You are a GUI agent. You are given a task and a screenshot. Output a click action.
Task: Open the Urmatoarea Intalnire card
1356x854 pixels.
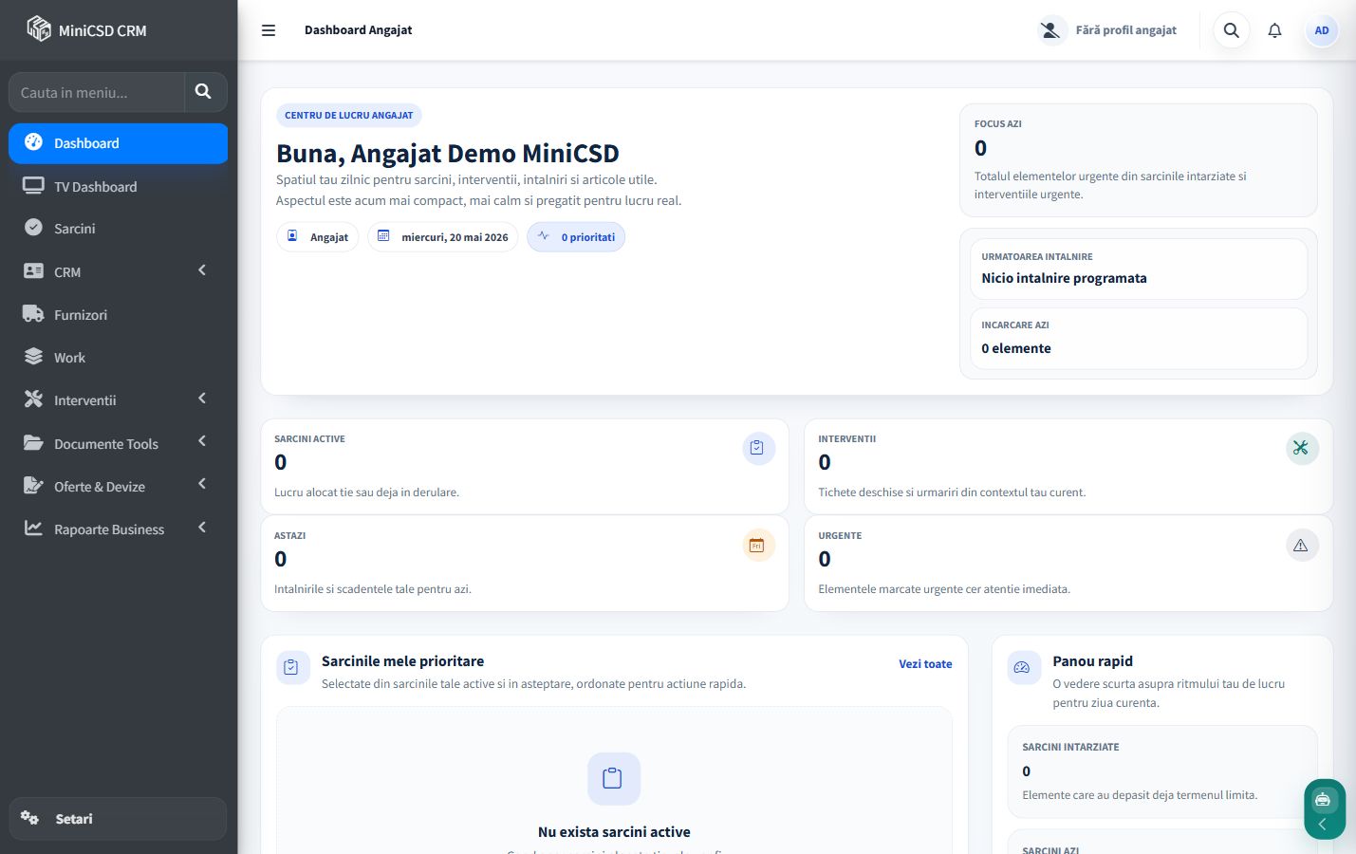tap(1138, 269)
